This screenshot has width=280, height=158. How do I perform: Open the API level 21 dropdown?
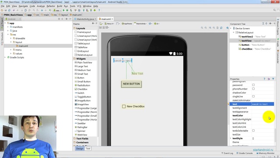[157, 24]
